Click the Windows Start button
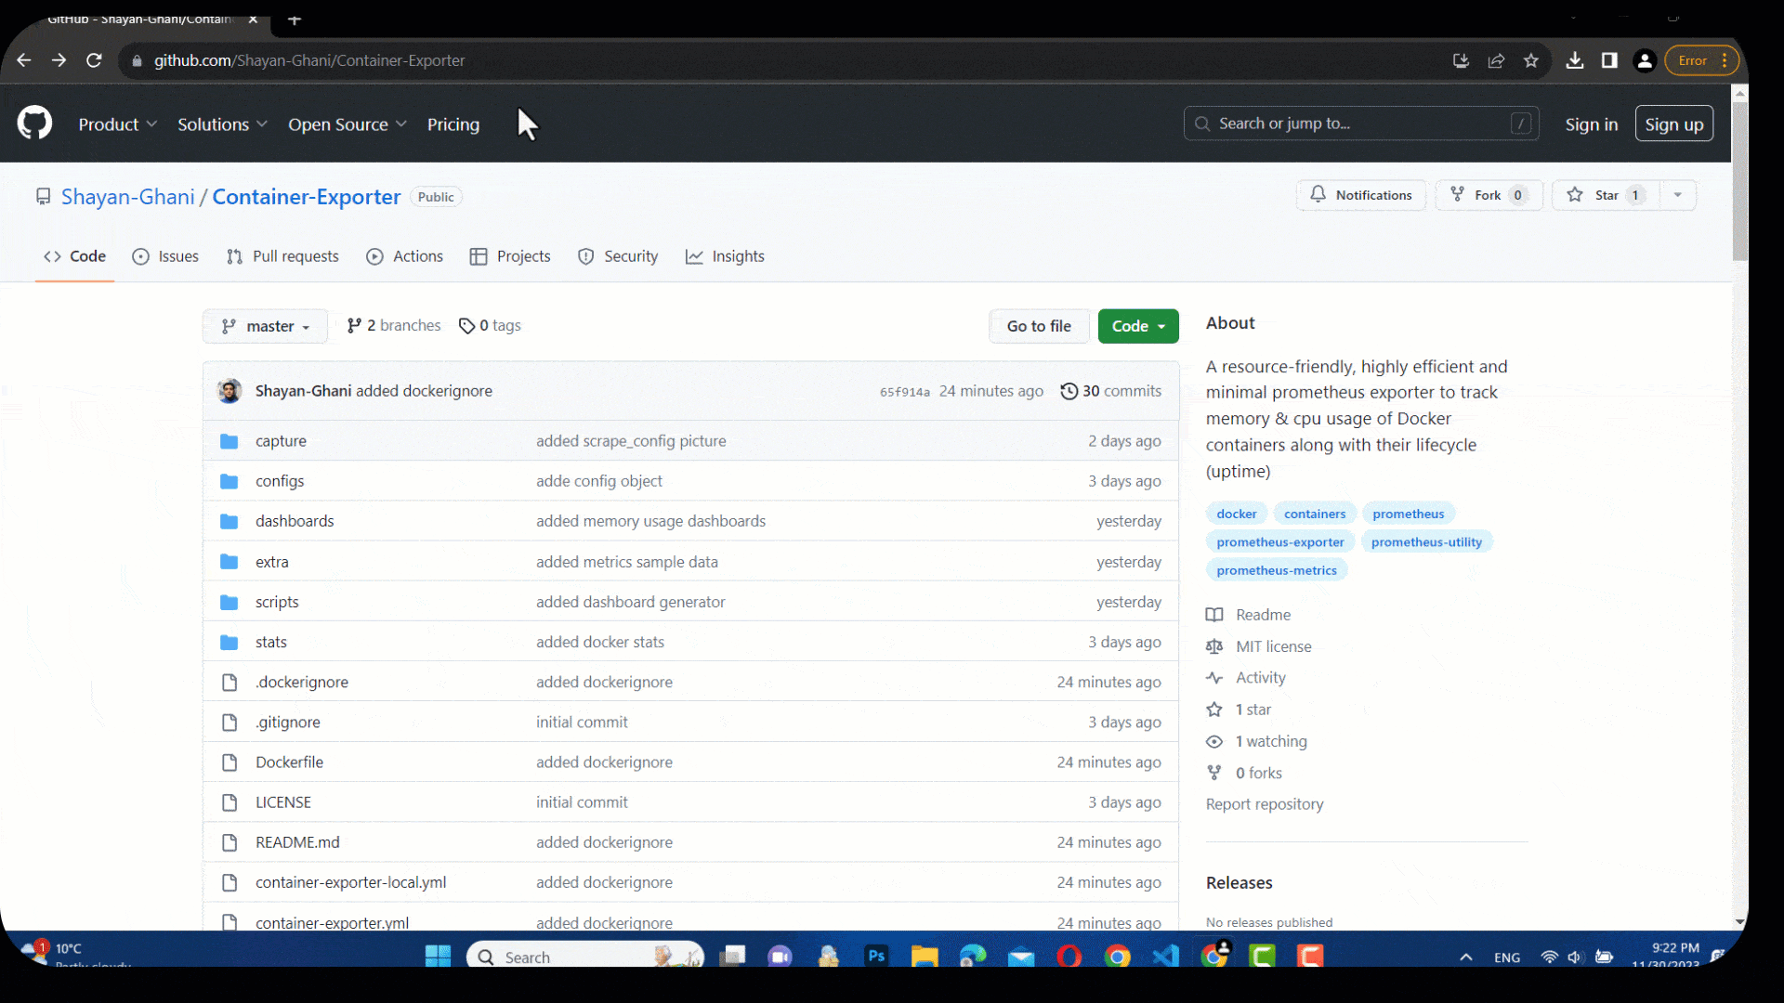 tap(438, 956)
